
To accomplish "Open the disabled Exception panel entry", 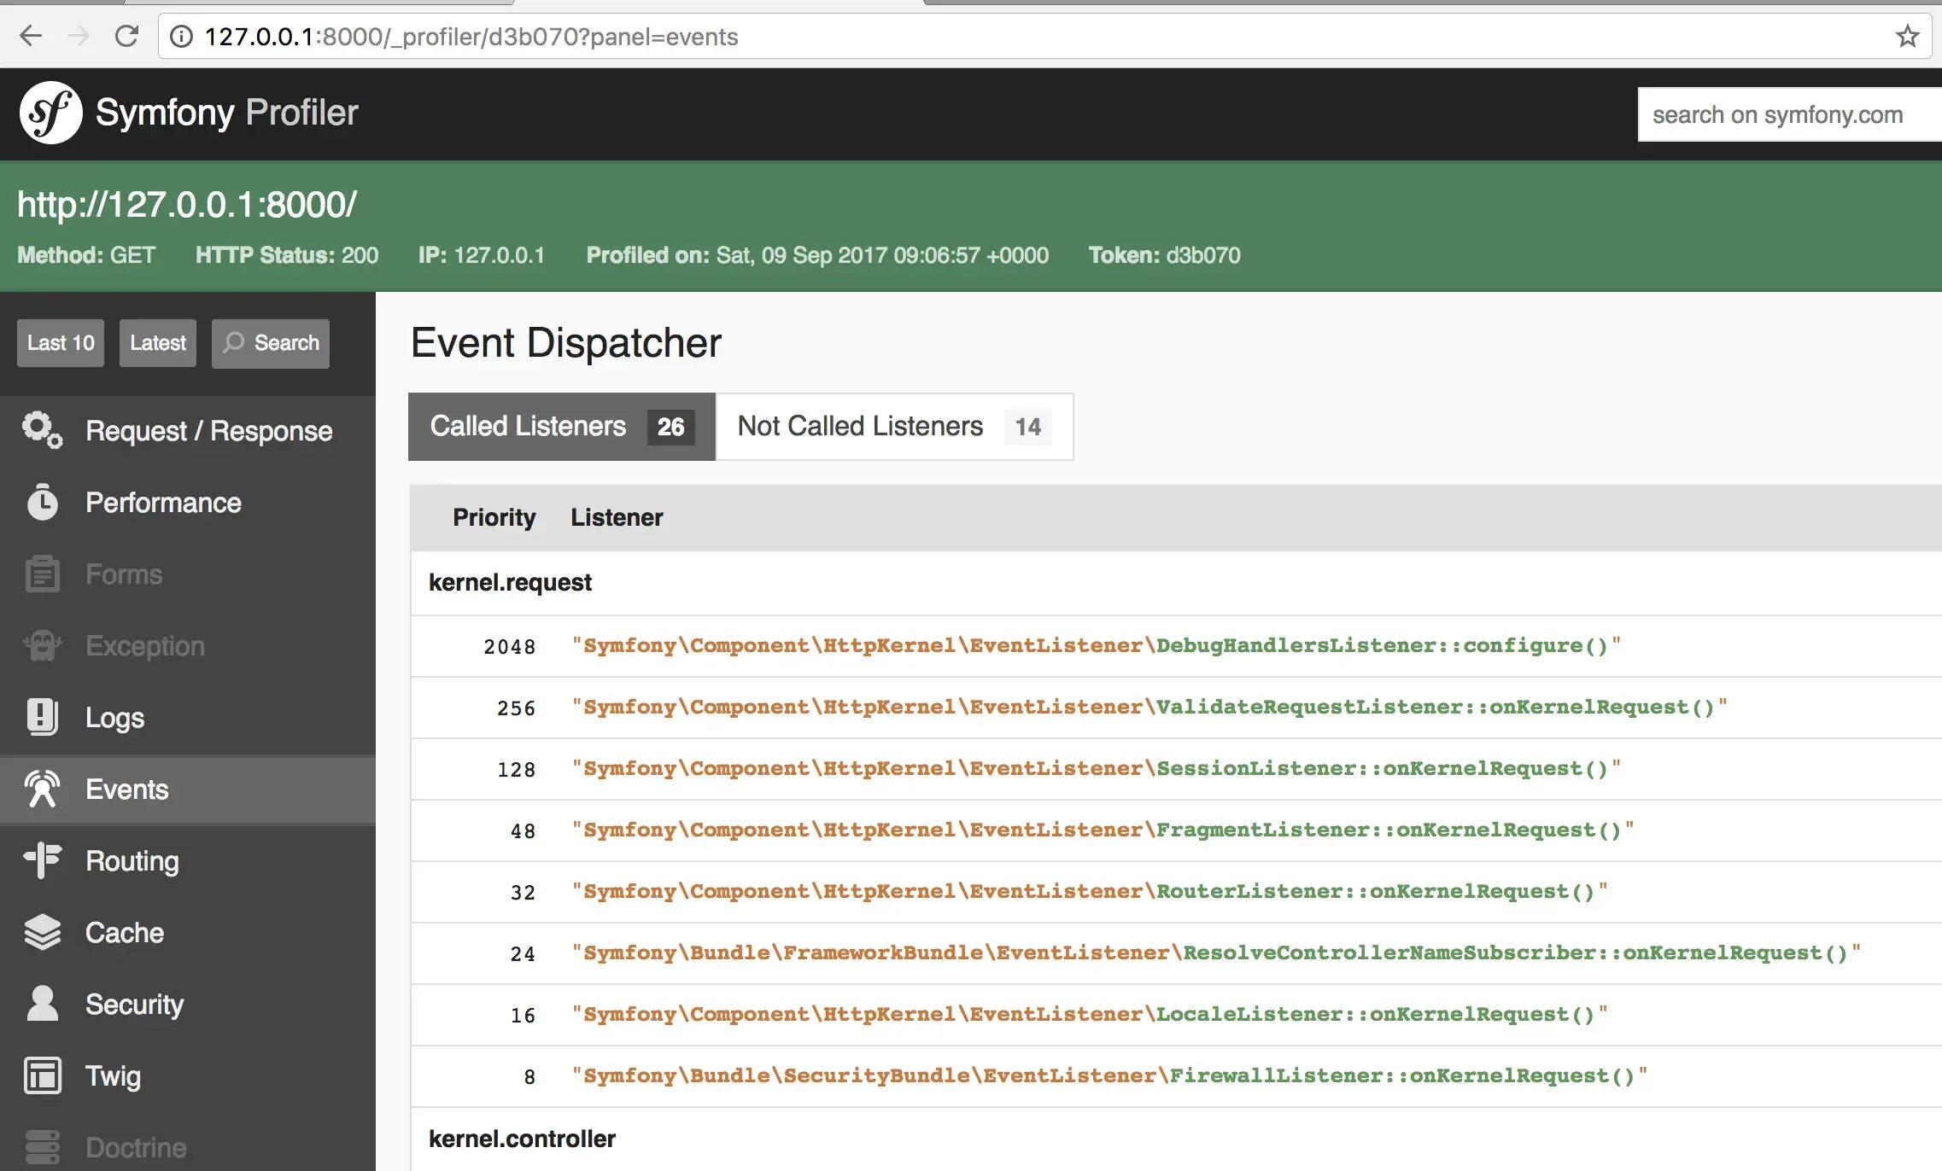I will (x=188, y=646).
